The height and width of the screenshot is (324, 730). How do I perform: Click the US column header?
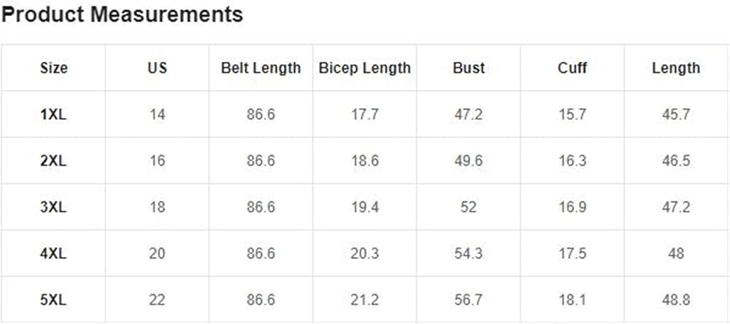pyautogui.click(x=158, y=68)
